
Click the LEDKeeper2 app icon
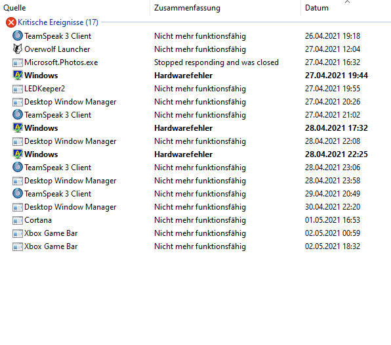point(18,89)
